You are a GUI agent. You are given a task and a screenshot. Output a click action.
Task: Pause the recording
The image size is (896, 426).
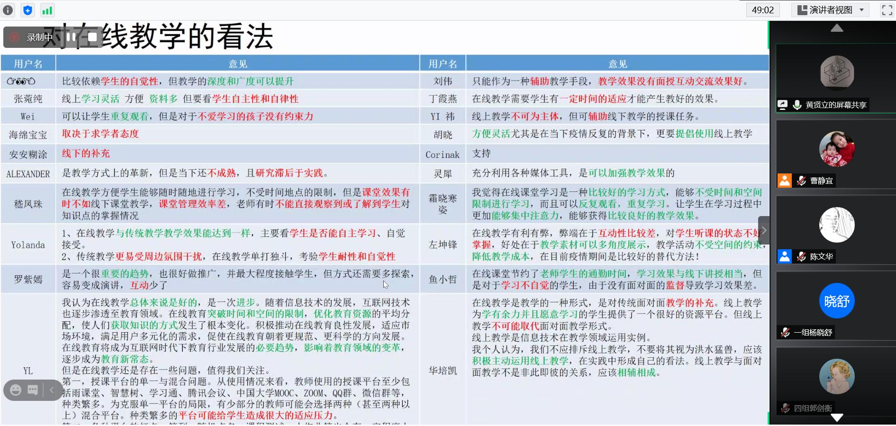pyautogui.click(x=71, y=37)
